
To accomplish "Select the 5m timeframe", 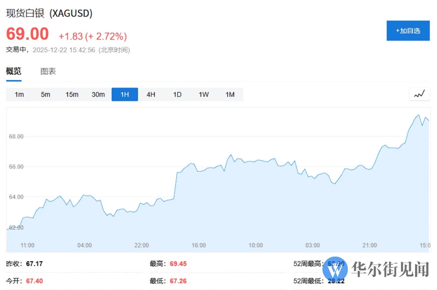I will pos(45,95).
